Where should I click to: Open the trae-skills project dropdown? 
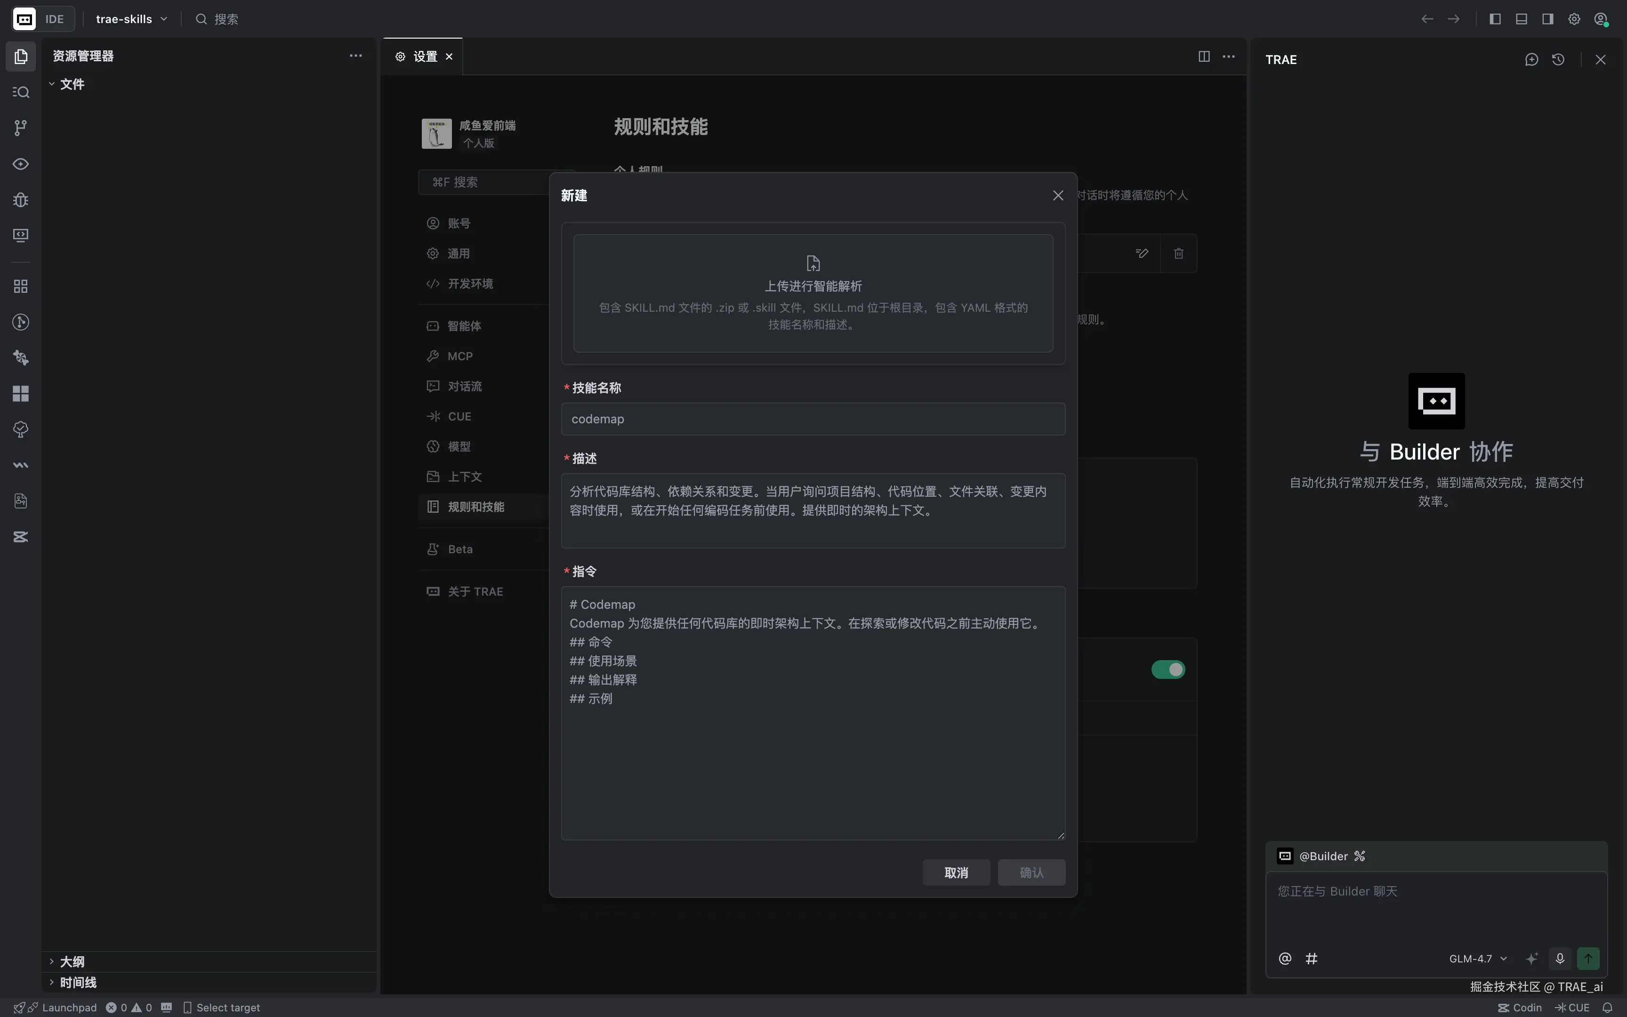[x=131, y=19]
